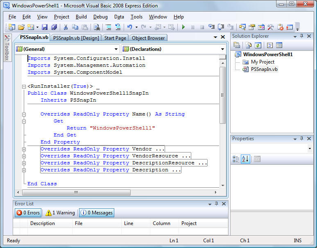Click the Properties icon in Solution Explorer
This screenshot has width=317, height=248.
(237, 45)
